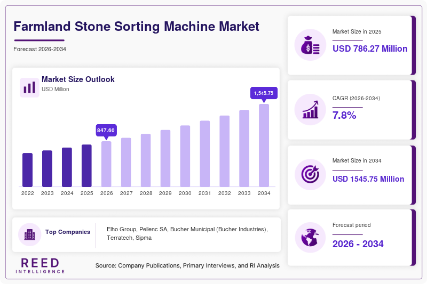Click the globe forecast period icon
The width and height of the screenshot is (427, 284).
[310, 238]
